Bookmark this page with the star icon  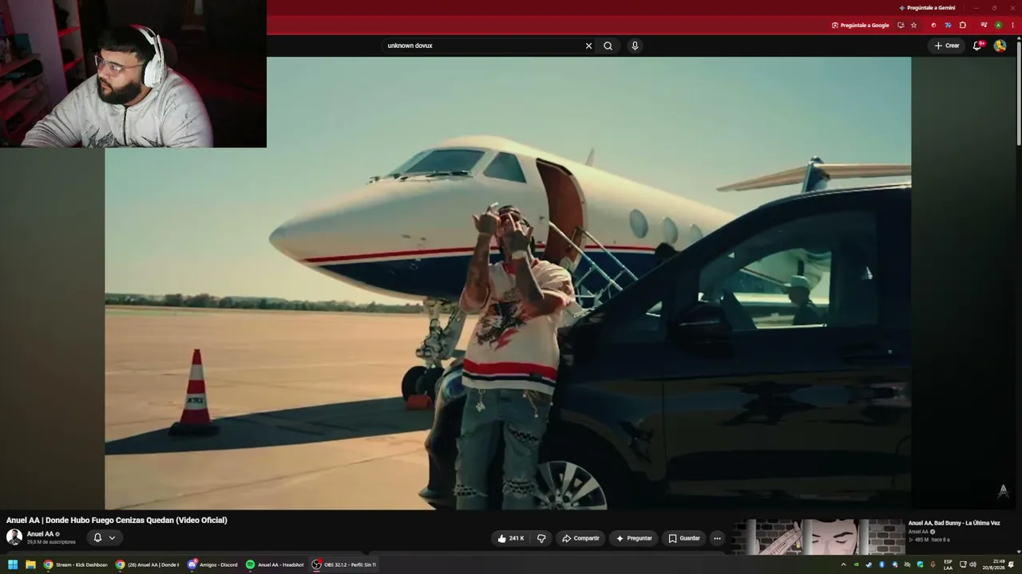click(x=914, y=25)
